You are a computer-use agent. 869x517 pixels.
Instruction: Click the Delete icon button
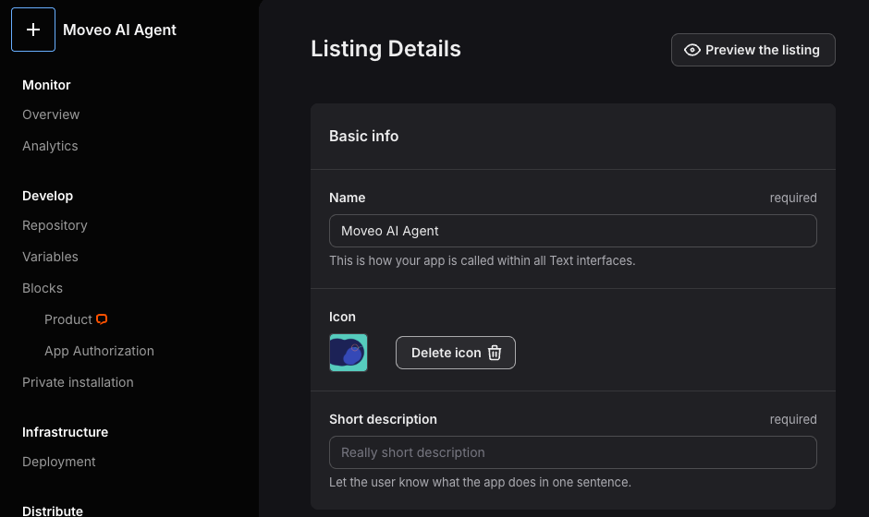click(x=456, y=353)
